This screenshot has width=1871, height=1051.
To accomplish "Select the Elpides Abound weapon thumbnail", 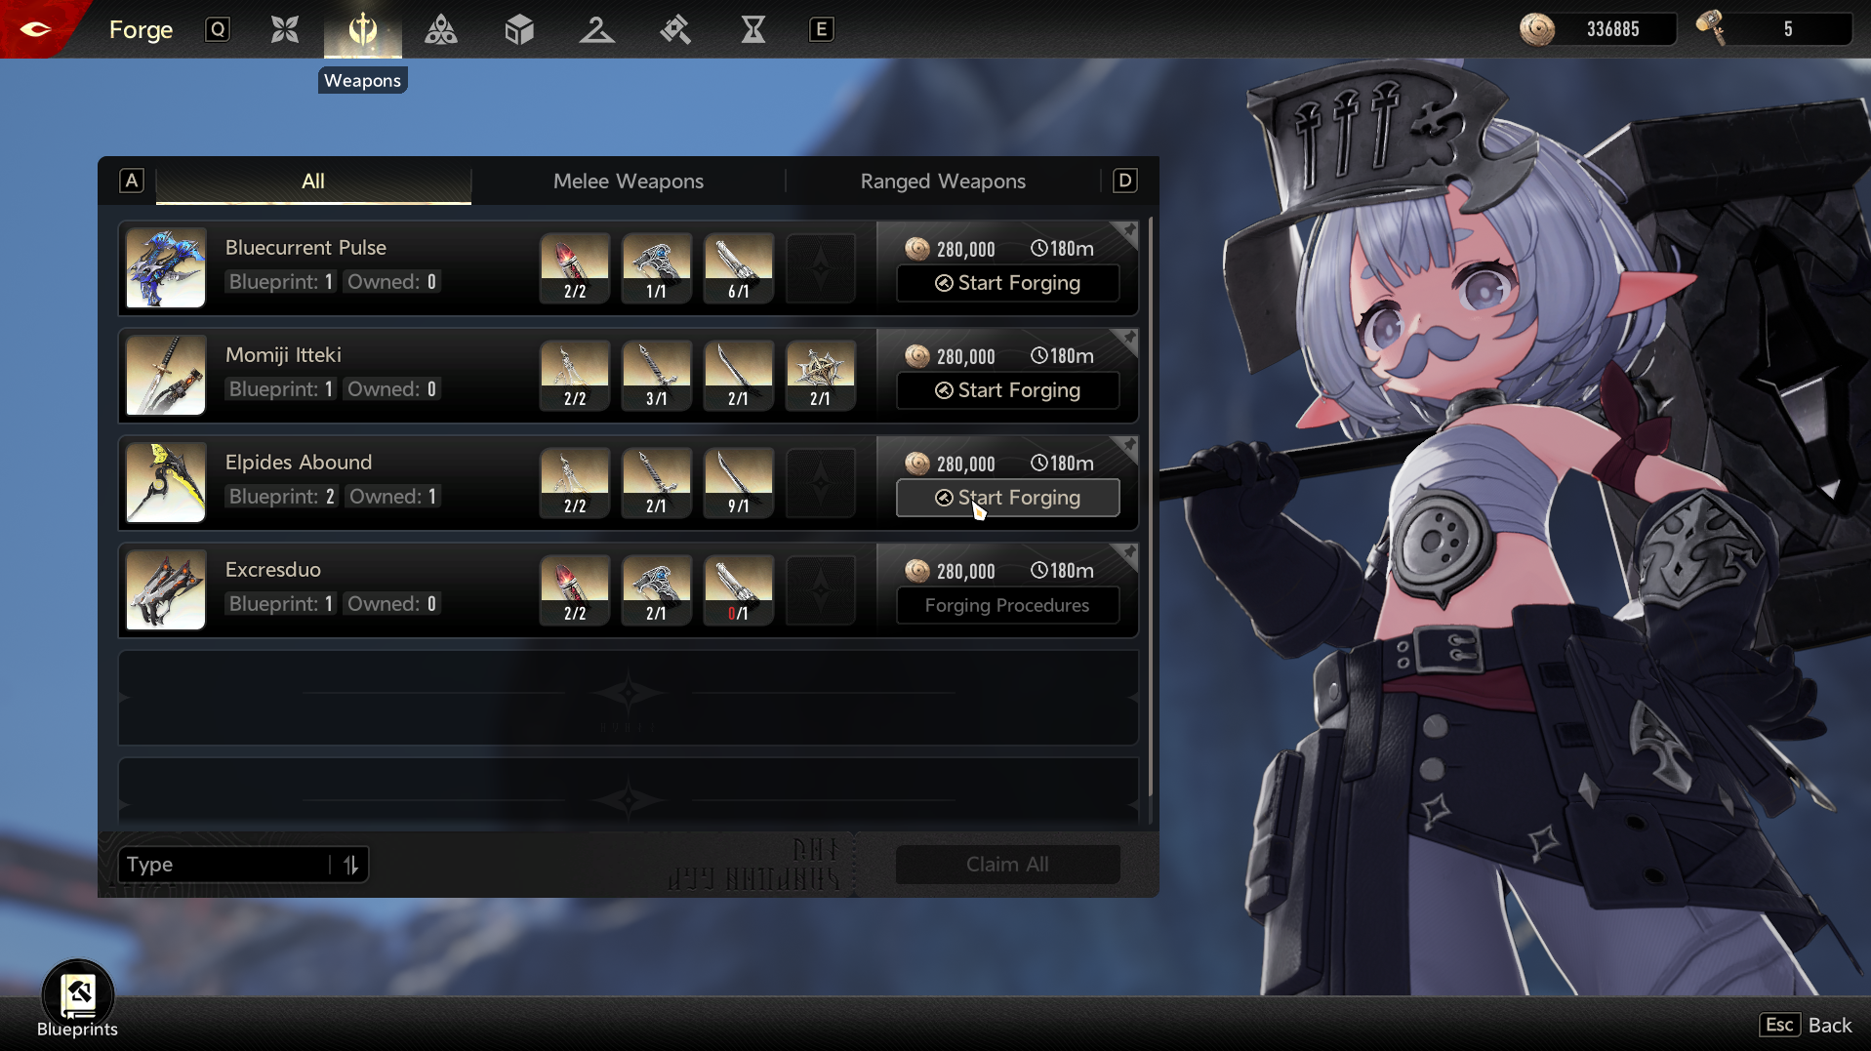I will click(x=166, y=483).
